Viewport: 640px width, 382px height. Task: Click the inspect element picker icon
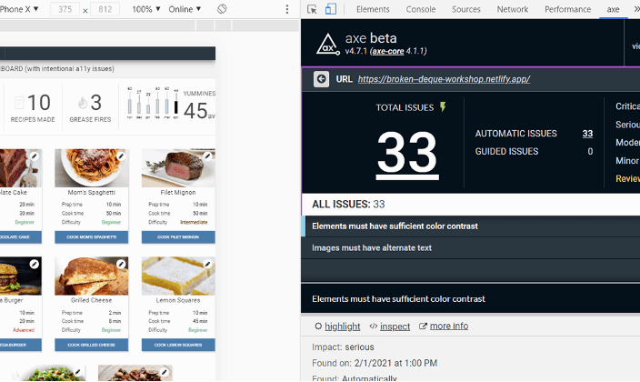click(x=312, y=9)
